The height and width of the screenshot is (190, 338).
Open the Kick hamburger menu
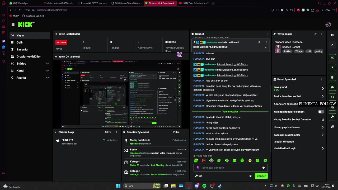pos(13,25)
